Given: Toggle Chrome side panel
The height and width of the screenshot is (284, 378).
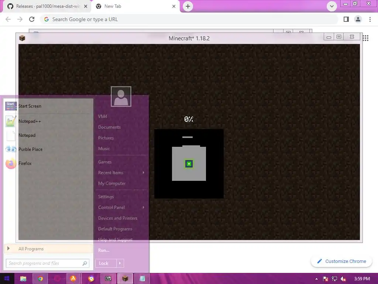Looking at the screenshot, I should click(346, 19).
